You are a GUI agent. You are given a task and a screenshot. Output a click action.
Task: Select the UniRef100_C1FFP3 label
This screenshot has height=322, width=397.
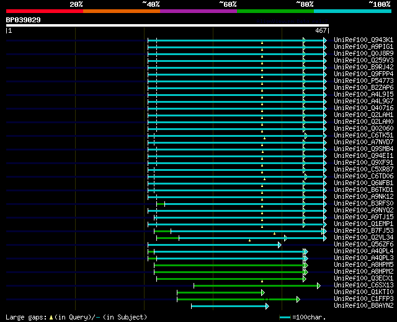coord(364,299)
